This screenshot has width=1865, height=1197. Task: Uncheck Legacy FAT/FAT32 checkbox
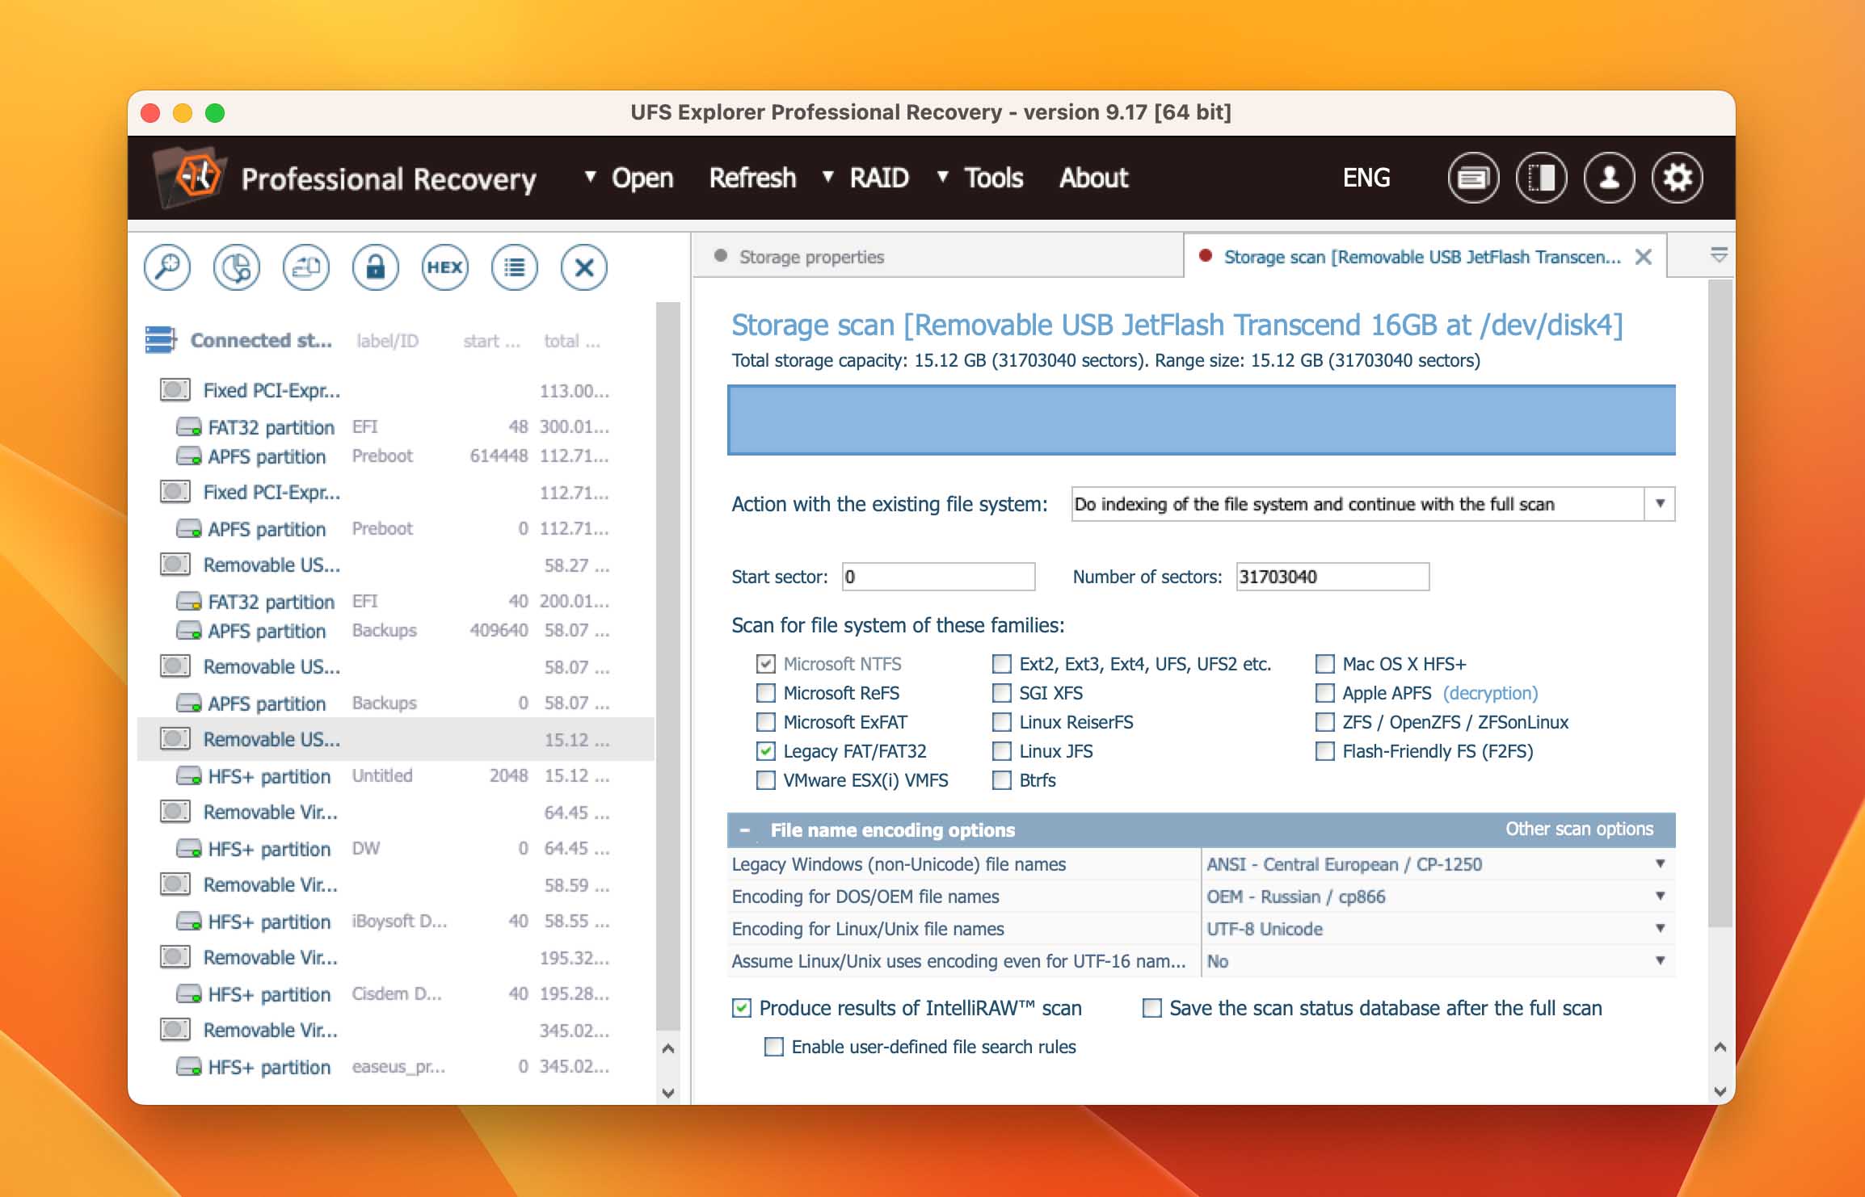[766, 751]
